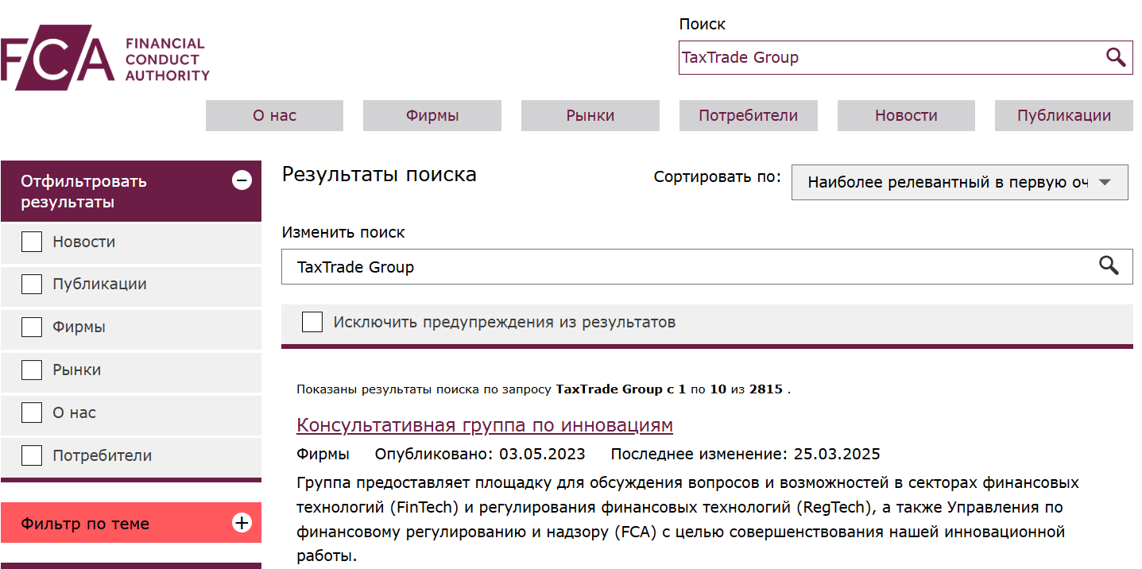Open the 'Сортировать по' dropdown
1142x569 pixels.
[x=959, y=182]
